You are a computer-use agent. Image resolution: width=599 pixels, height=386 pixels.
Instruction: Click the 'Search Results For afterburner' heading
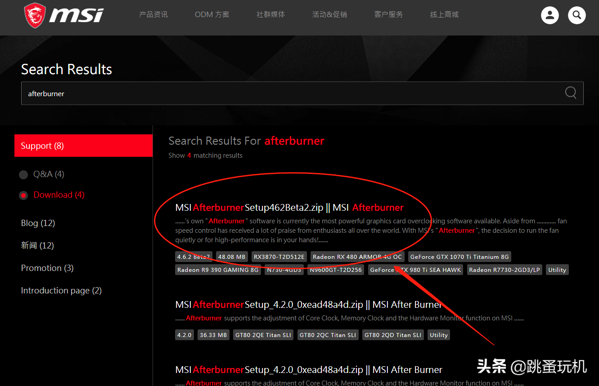tap(246, 141)
